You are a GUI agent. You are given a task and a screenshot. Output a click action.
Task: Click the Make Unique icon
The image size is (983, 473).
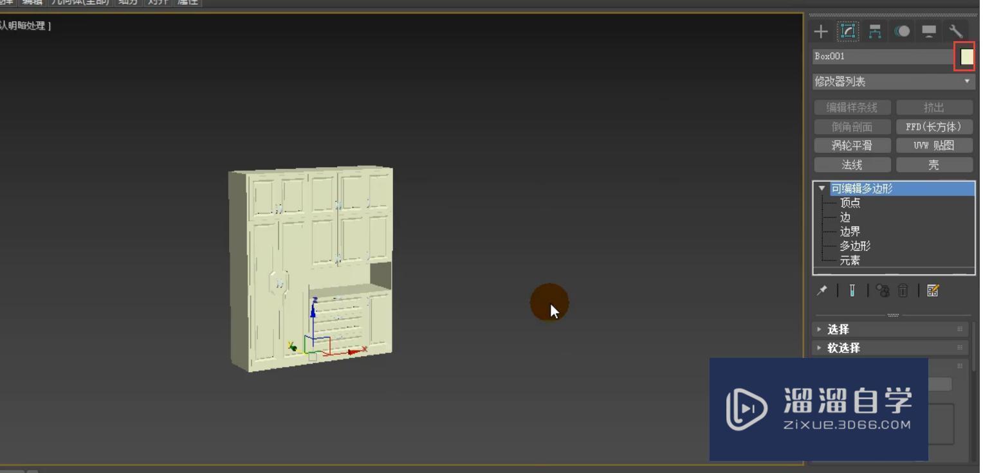(883, 290)
